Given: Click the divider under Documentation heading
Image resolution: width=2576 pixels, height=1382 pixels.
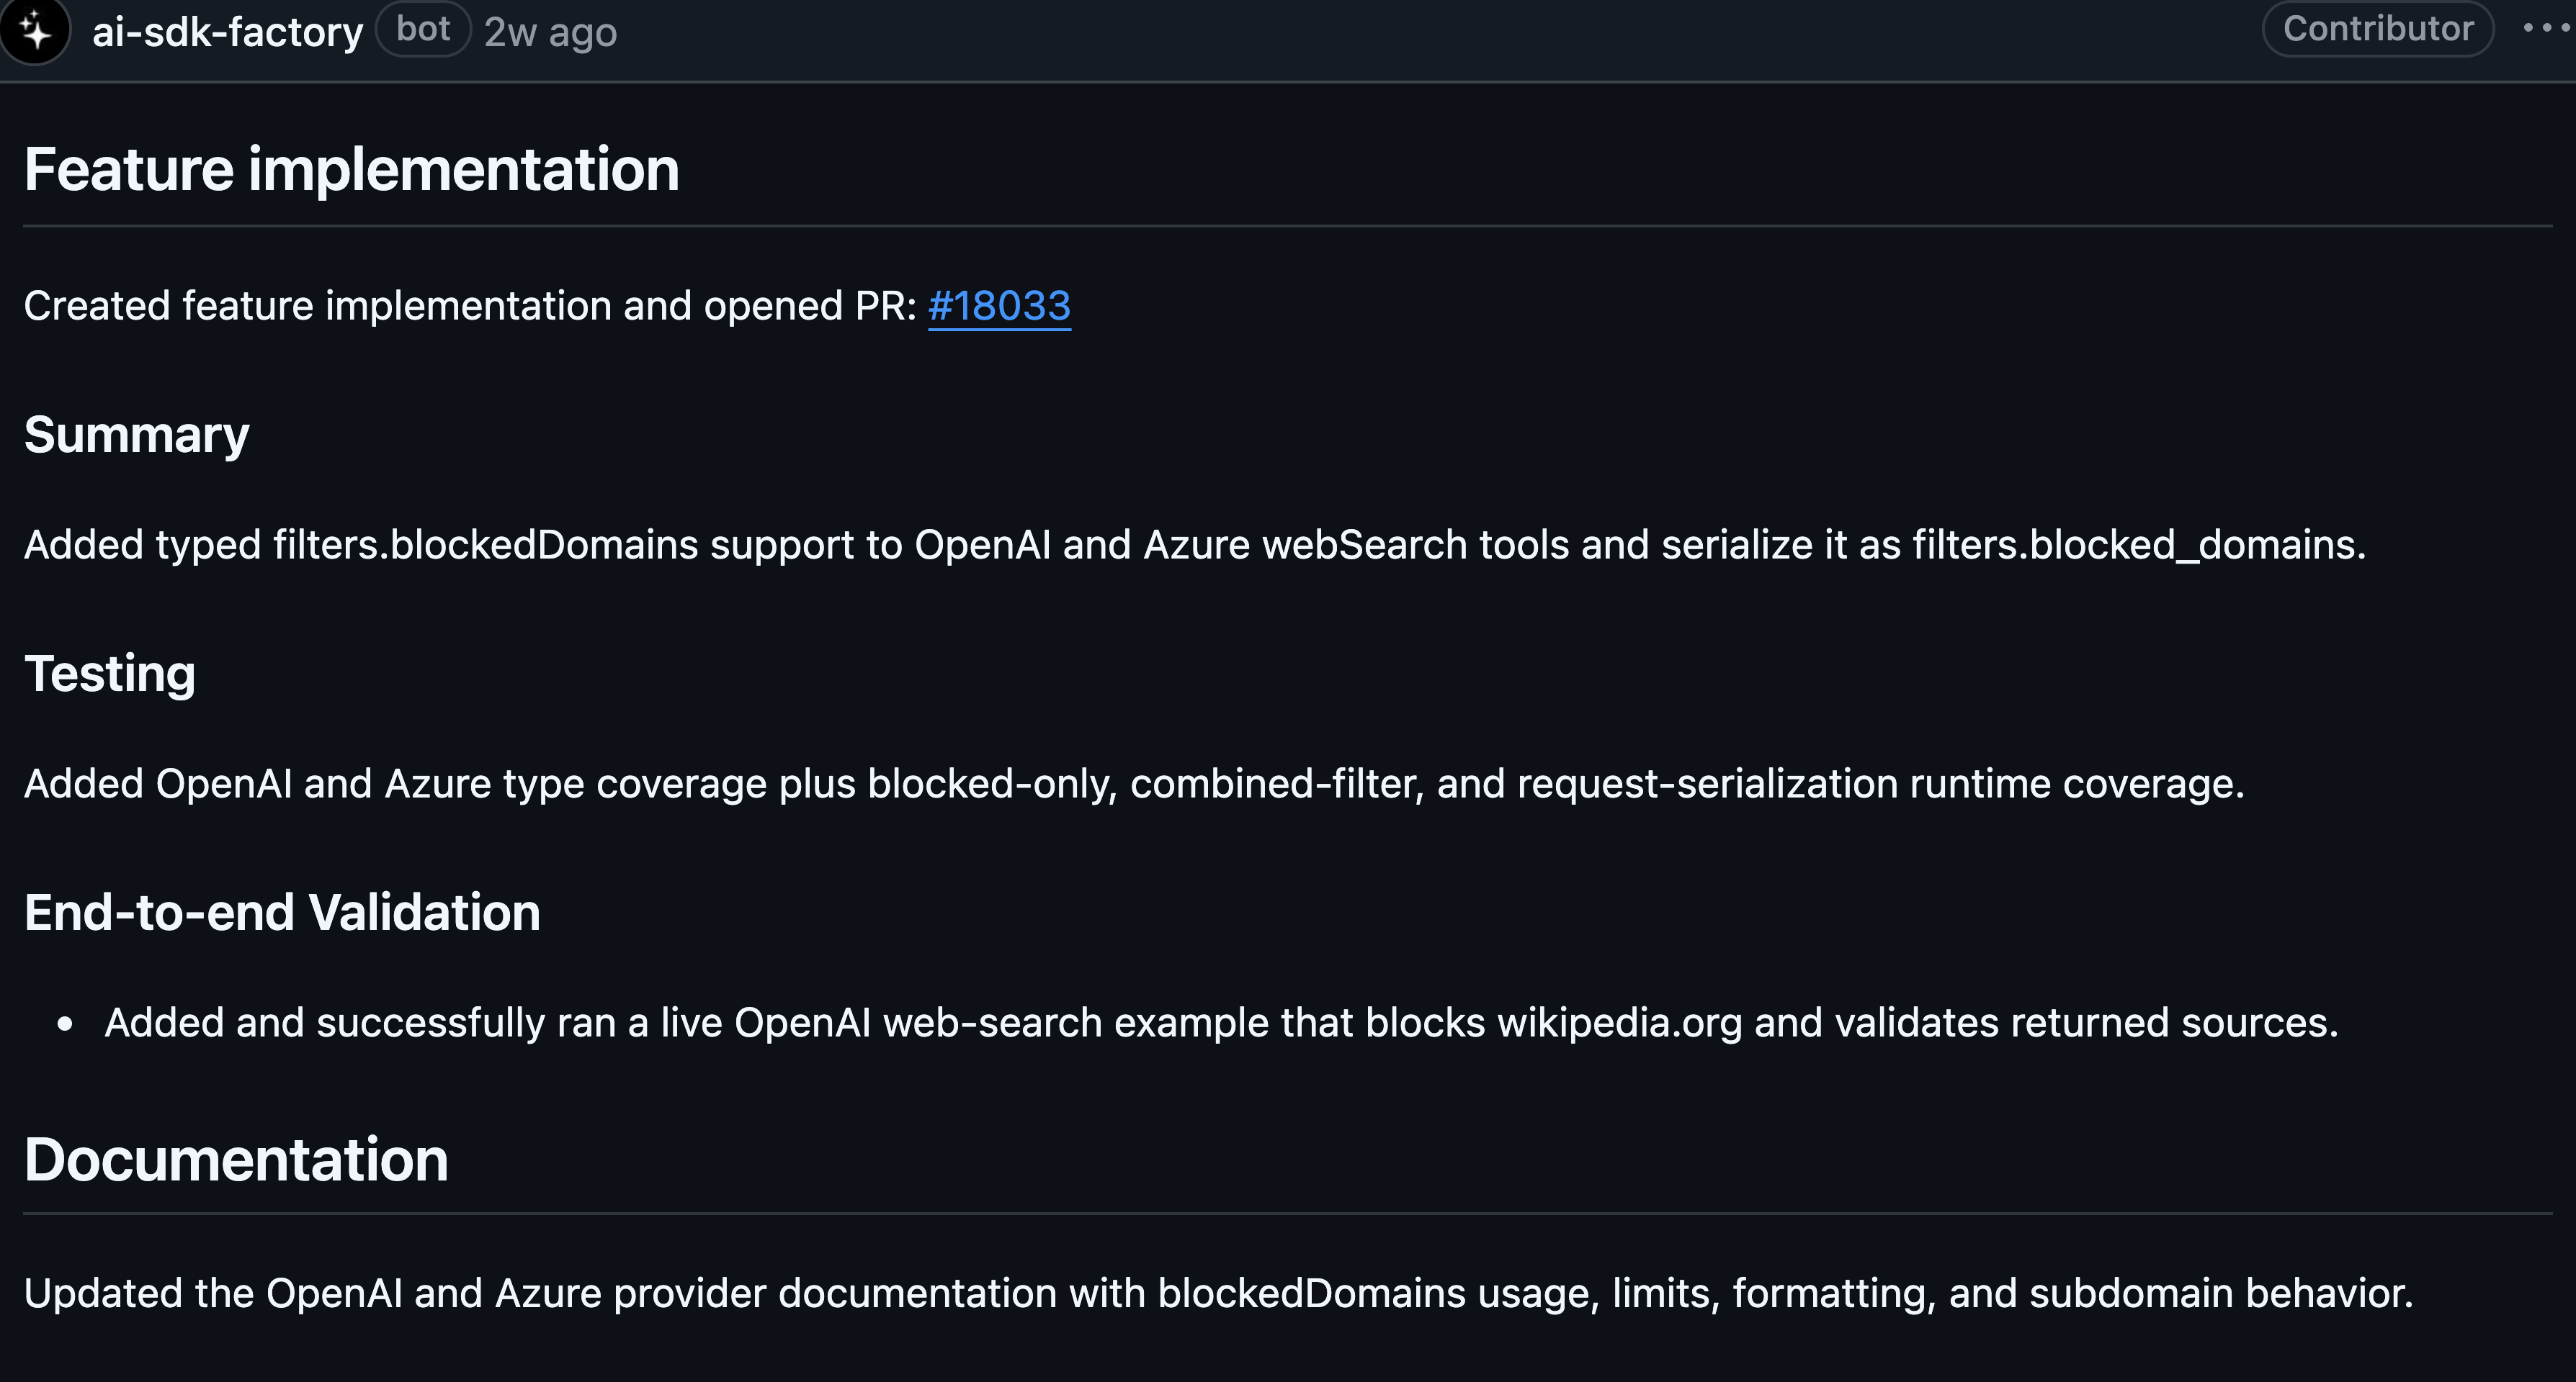Looking at the screenshot, I should click(x=1288, y=1213).
